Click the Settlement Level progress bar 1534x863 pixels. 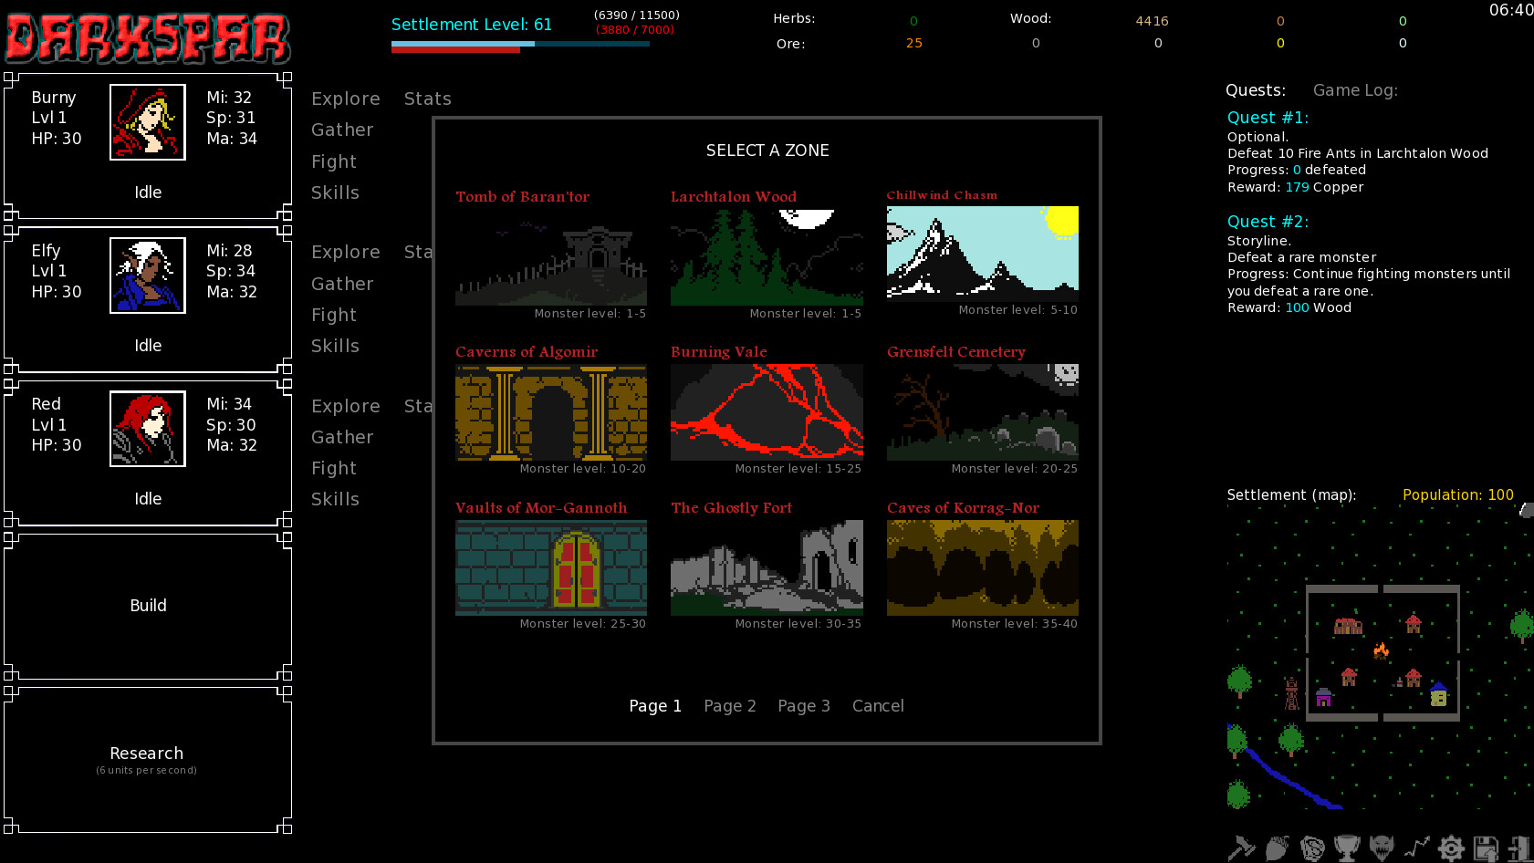coord(520,43)
